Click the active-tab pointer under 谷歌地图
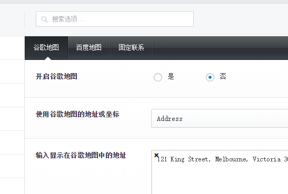 click(48, 58)
